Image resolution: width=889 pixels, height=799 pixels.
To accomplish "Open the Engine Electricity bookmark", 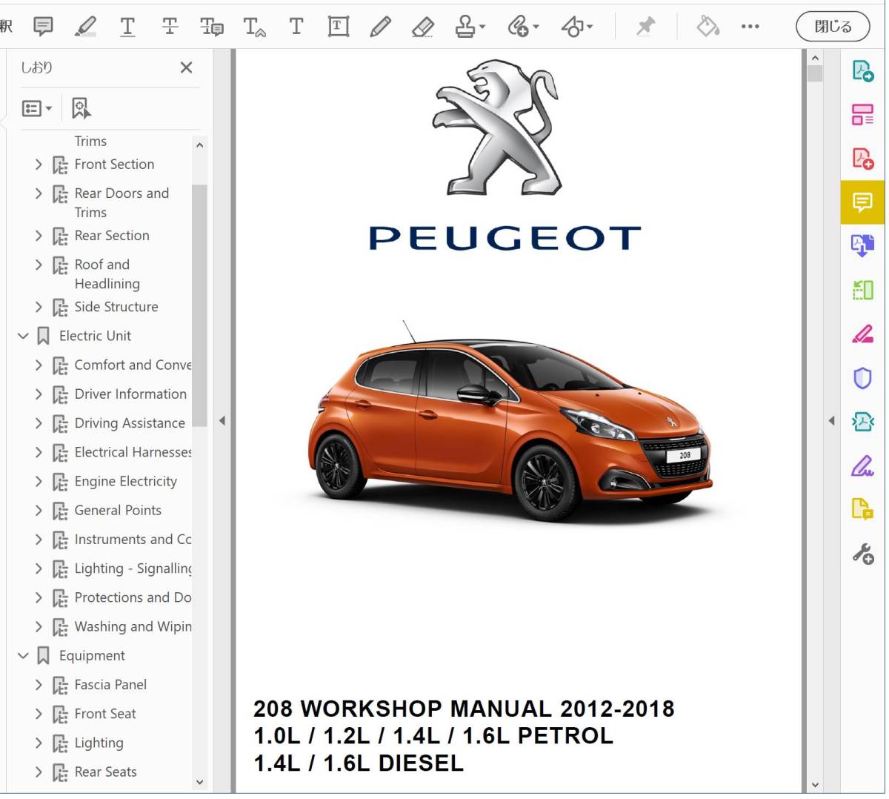I will tap(126, 482).
